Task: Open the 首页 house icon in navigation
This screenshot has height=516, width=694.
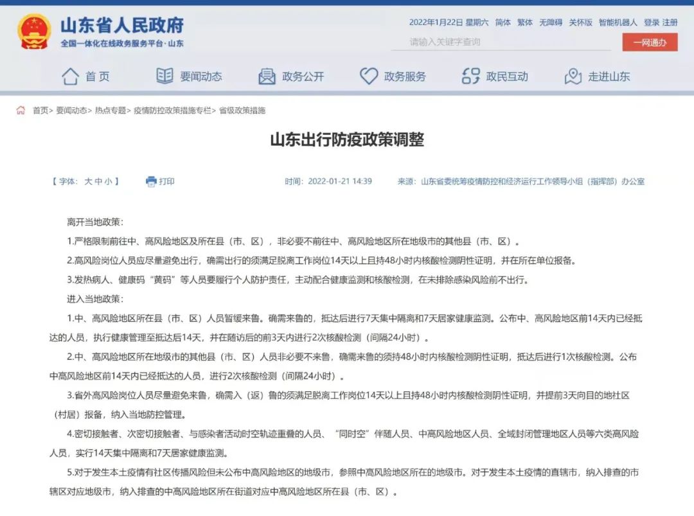Action: coord(71,76)
